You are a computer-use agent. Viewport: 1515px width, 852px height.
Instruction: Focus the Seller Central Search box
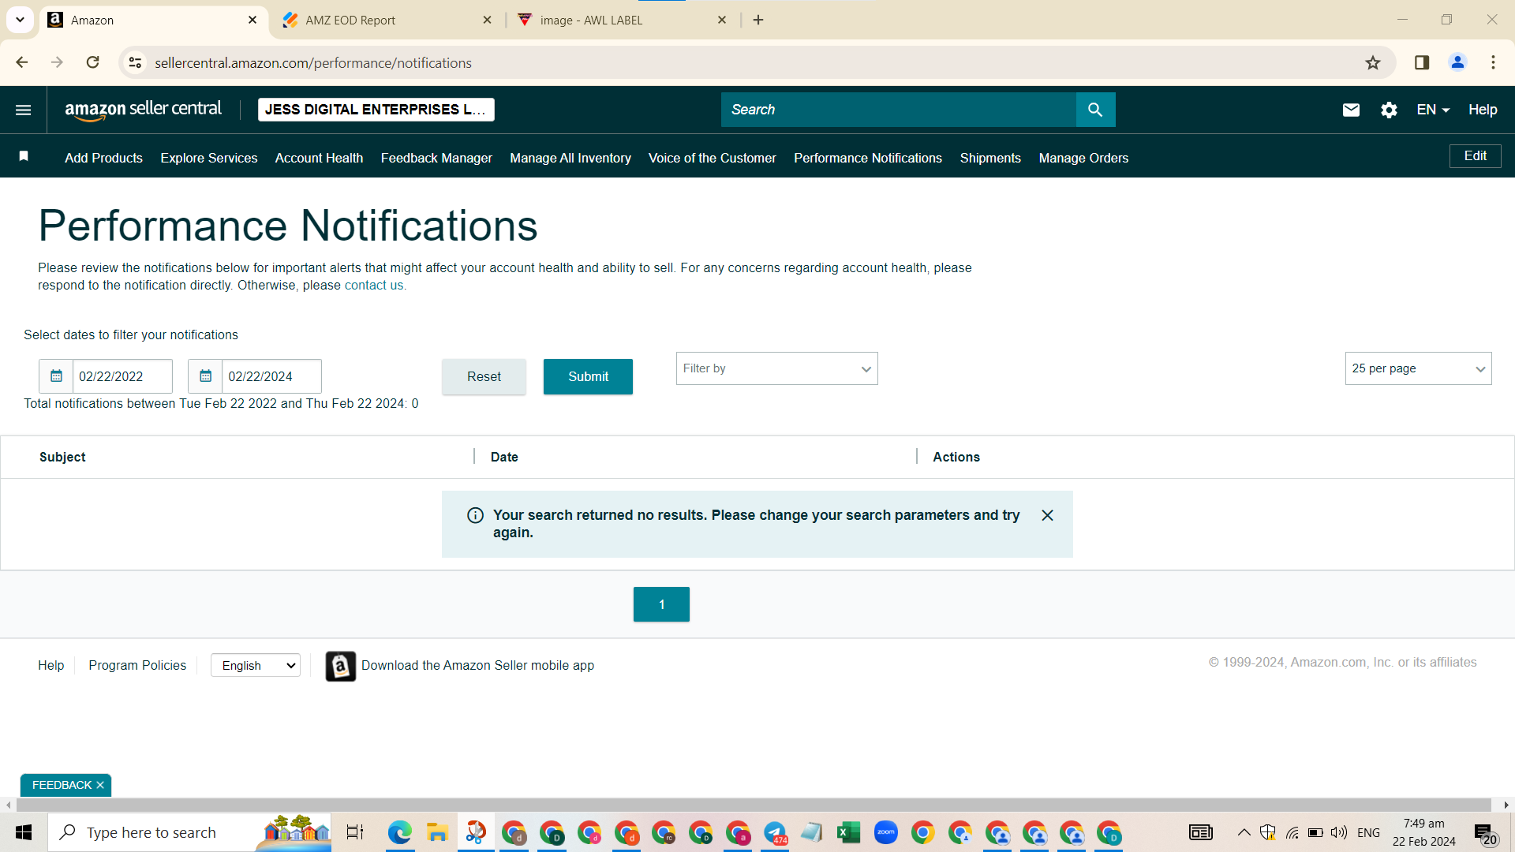coord(898,110)
